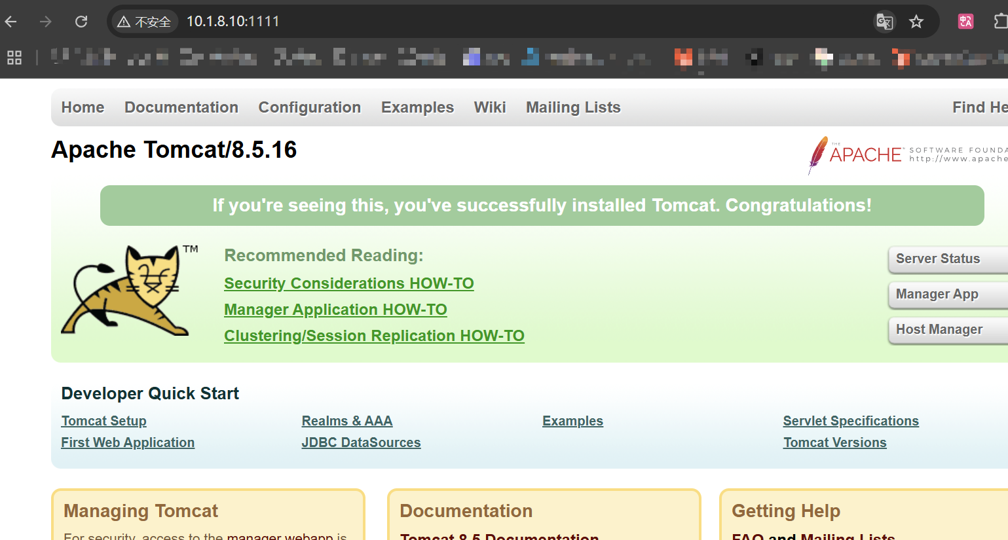Click the Recommended Reading heading

324,255
